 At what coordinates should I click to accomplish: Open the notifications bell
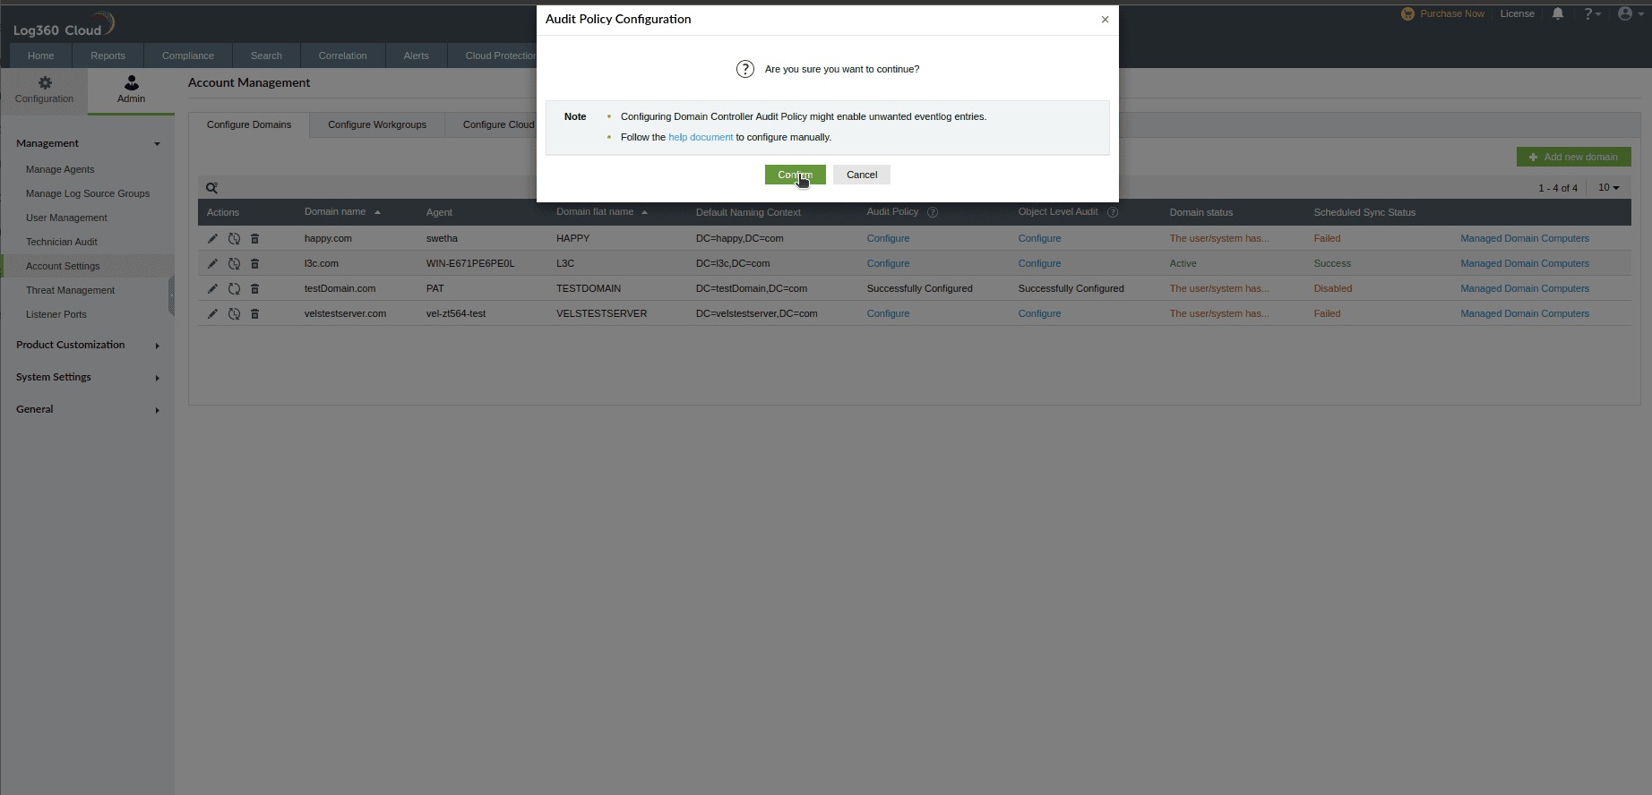click(1558, 13)
